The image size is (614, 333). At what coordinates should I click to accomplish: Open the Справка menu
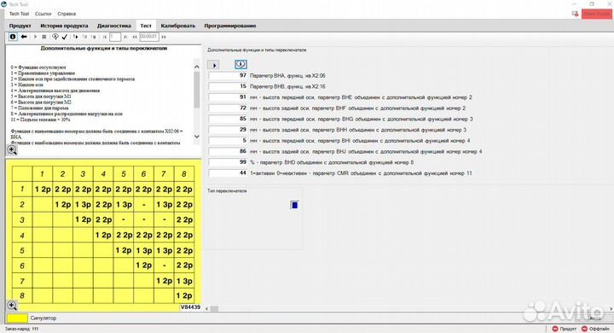pos(67,14)
